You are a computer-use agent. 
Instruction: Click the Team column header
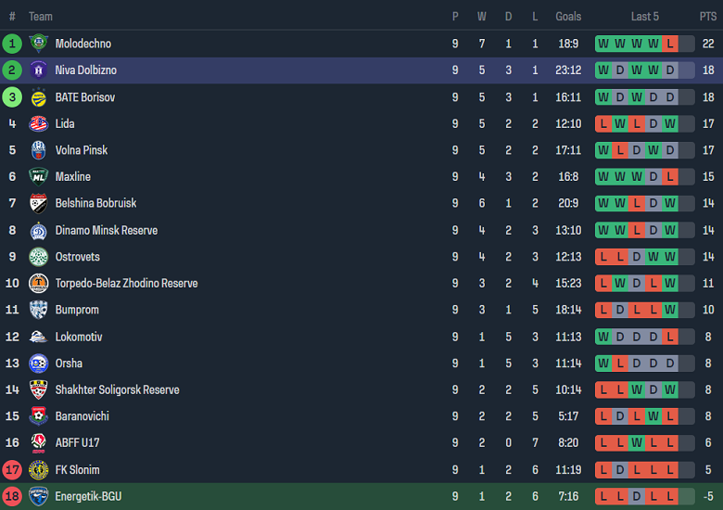pyautogui.click(x=41, y=17)
